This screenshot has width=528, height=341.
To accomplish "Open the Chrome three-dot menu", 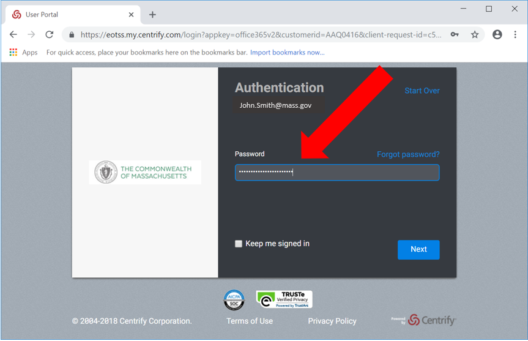I will click(x=515, y=35).
